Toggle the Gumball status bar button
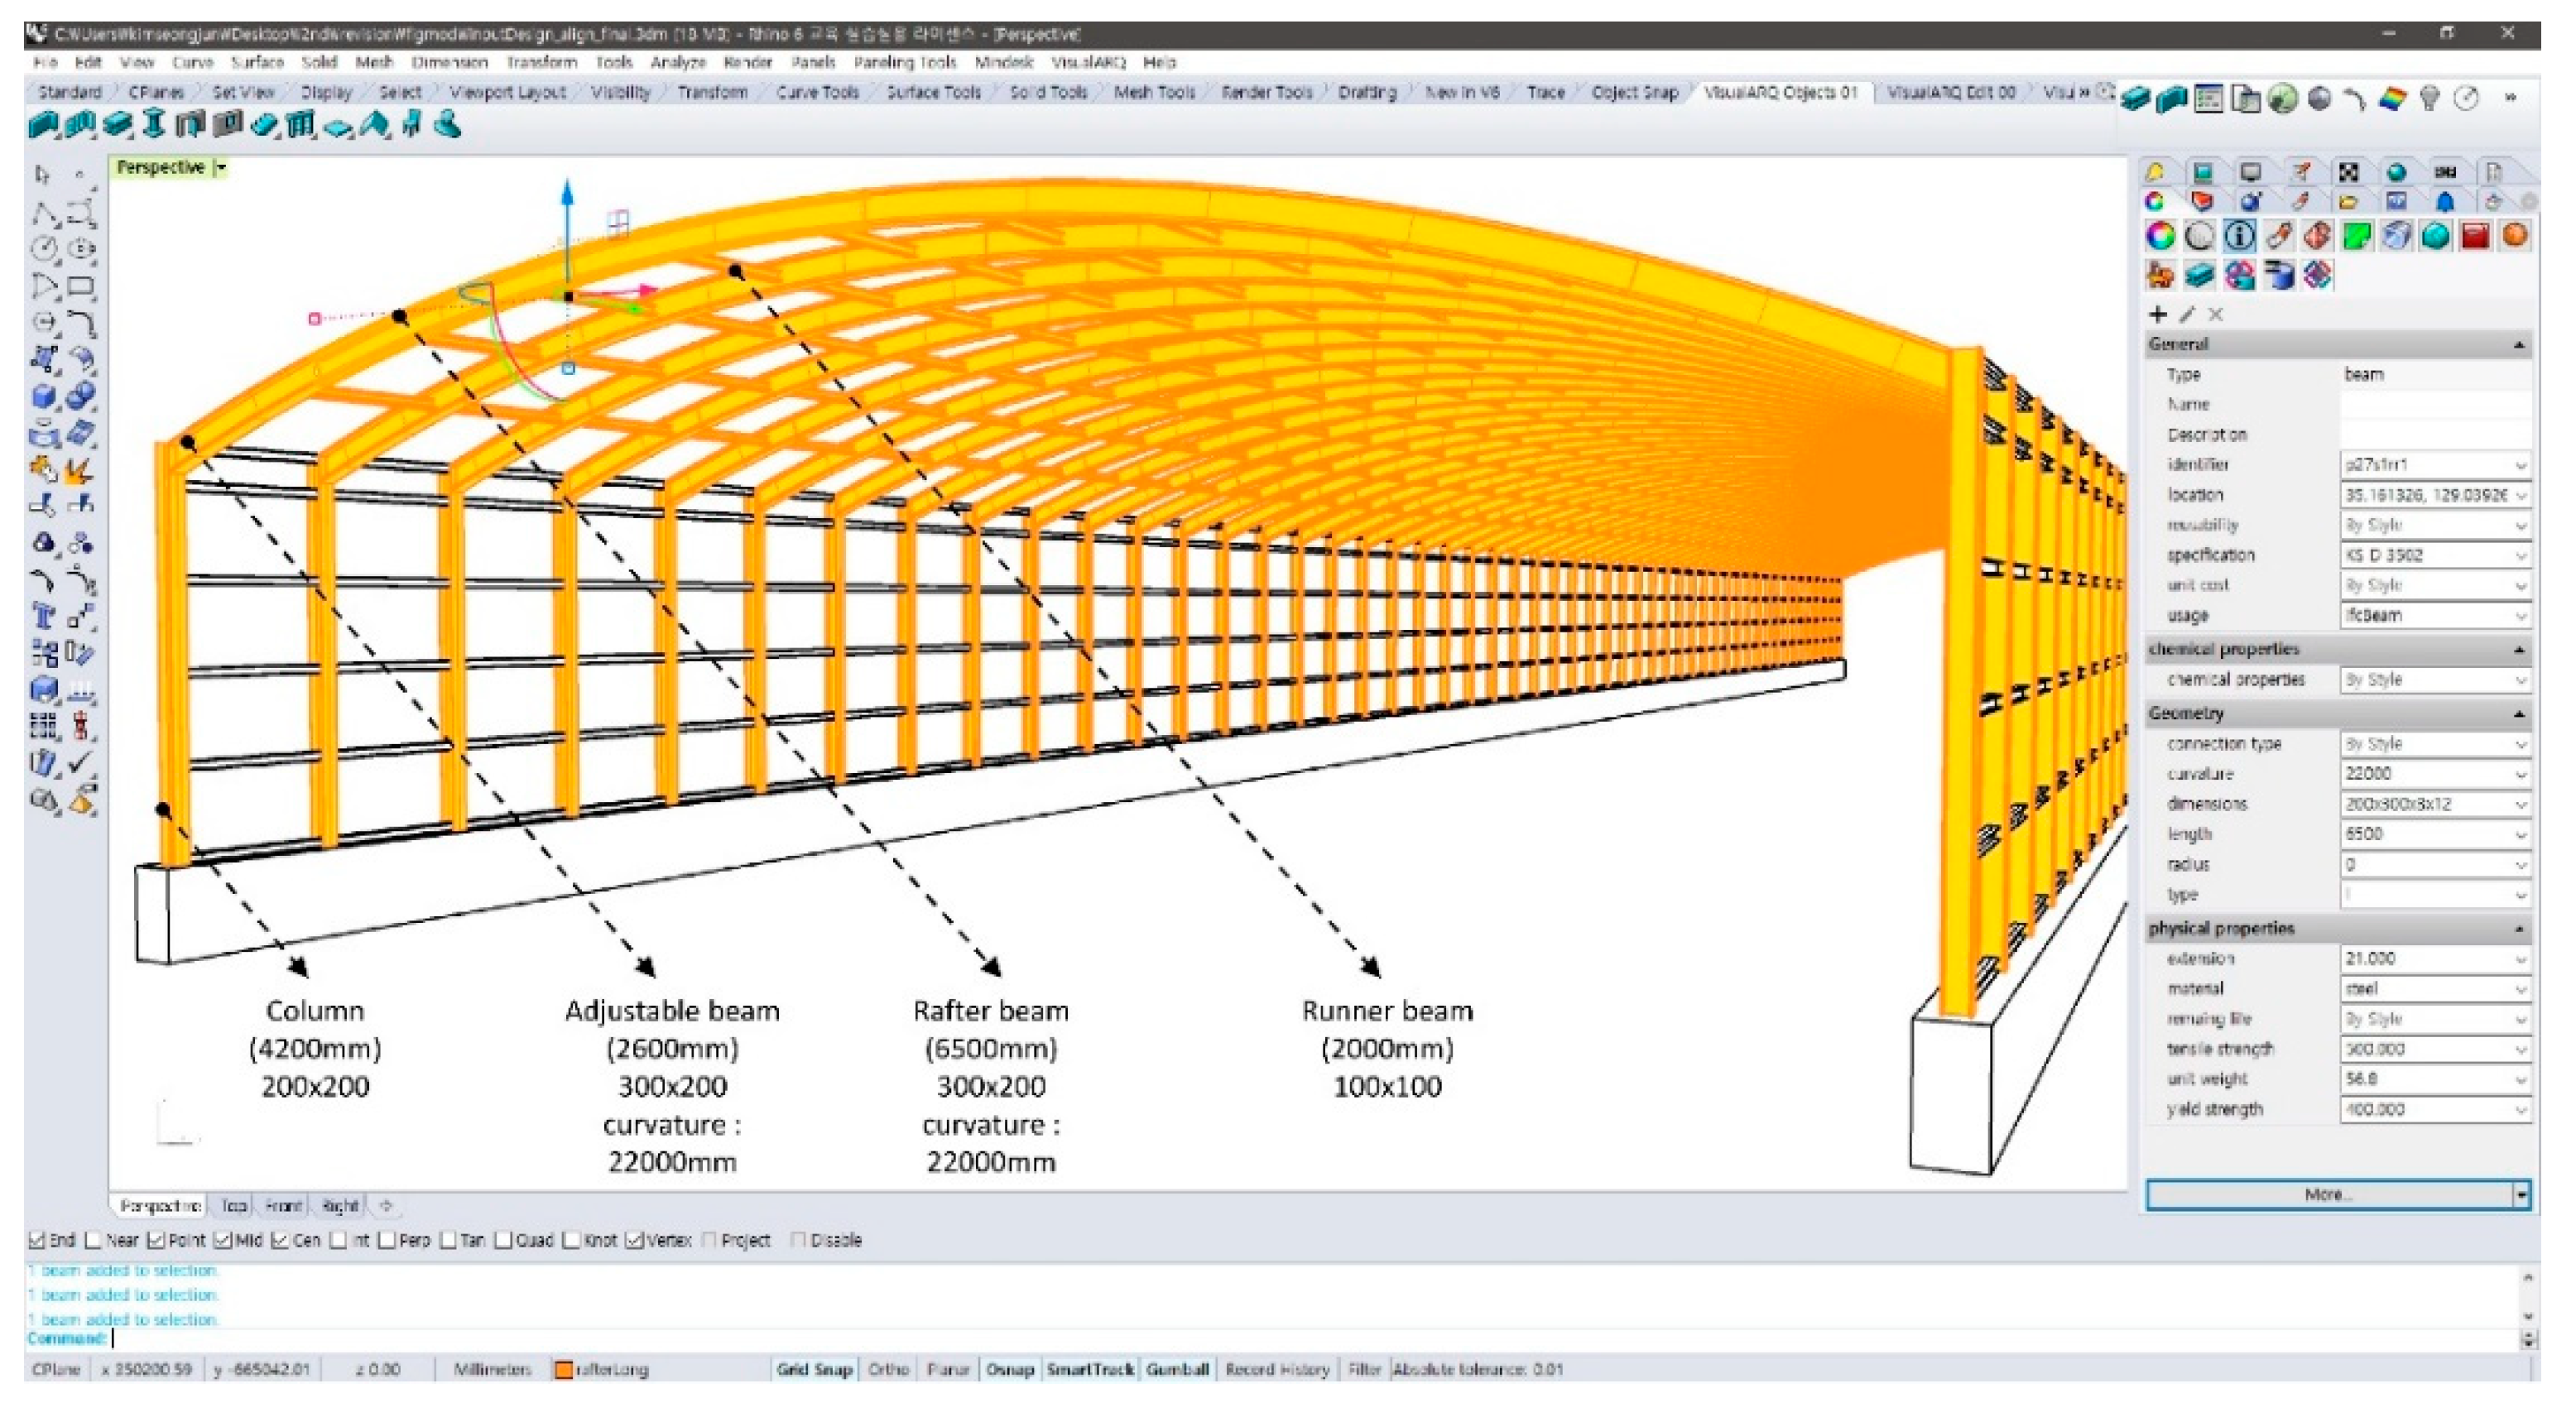 pos(1177,1369)
